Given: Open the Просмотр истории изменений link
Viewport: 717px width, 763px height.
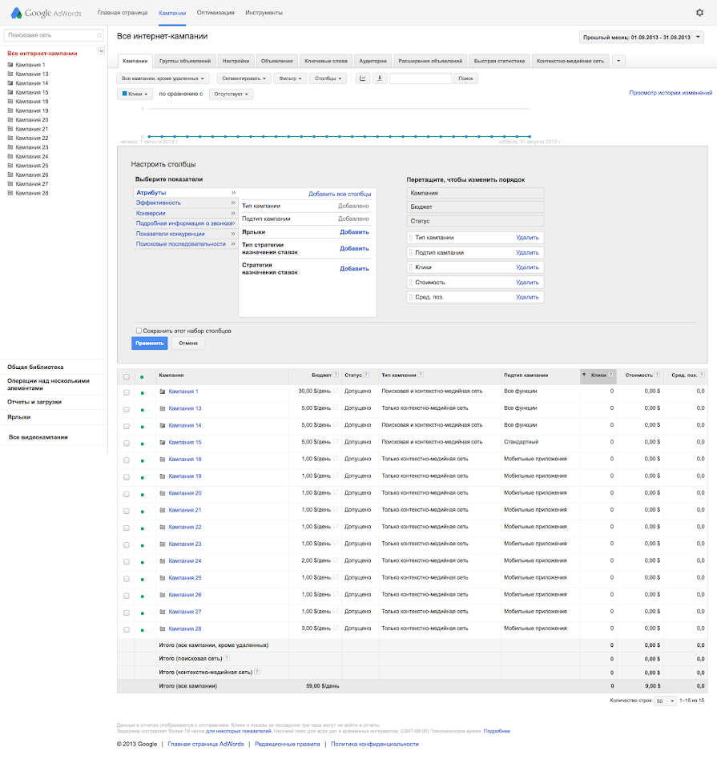Looking at the screenshot, I should (x=671, y=94).
